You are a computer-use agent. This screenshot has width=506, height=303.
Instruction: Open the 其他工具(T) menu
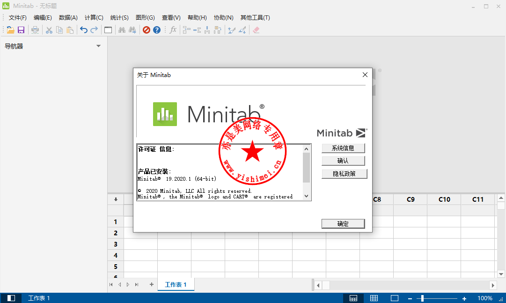[255, 18]
